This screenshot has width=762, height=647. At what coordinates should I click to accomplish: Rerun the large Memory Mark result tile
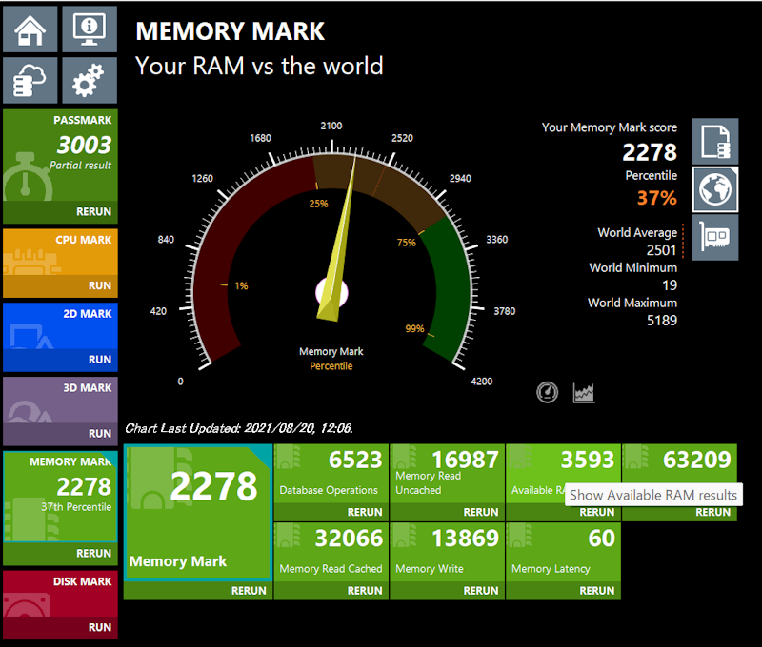(198, 591)
